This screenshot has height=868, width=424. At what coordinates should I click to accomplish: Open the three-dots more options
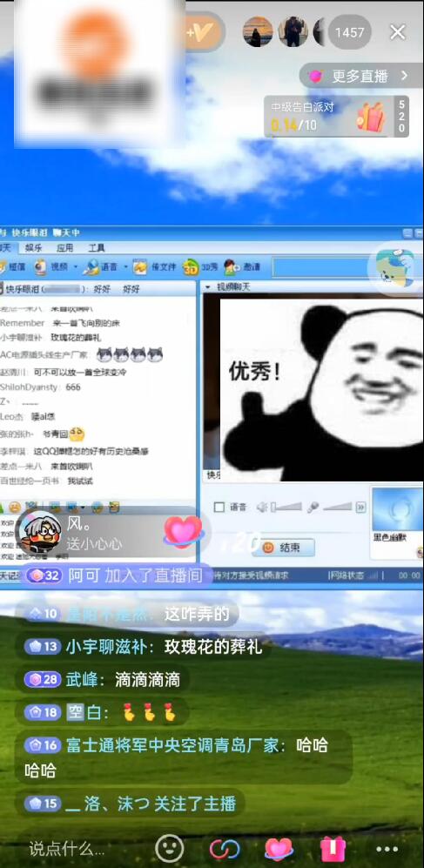click(387, 849)
